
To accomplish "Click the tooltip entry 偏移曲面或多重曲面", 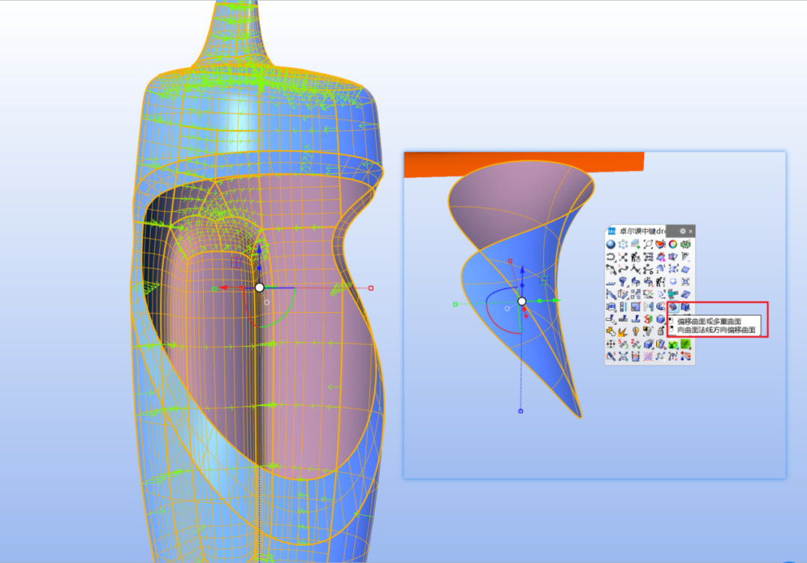I will pos(709,321).
